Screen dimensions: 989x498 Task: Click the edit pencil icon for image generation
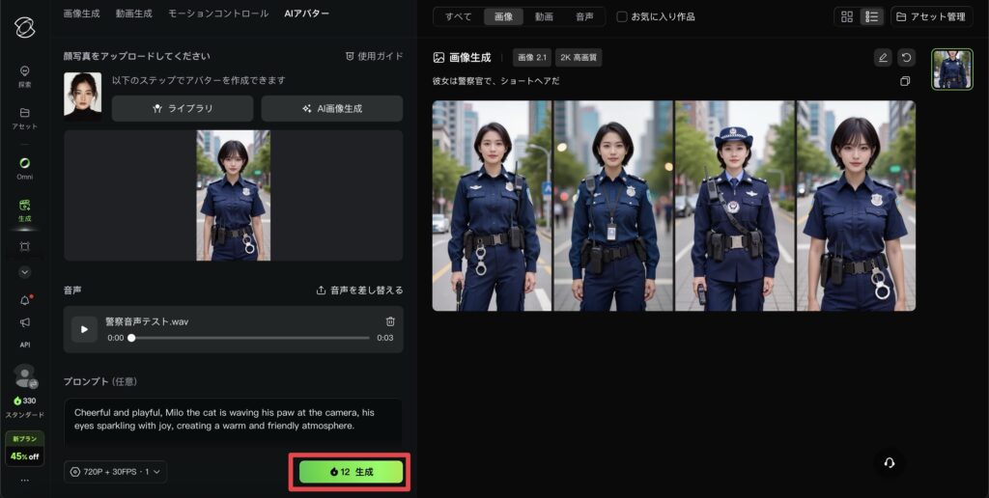pyautogui.click(x=882, y=58)
